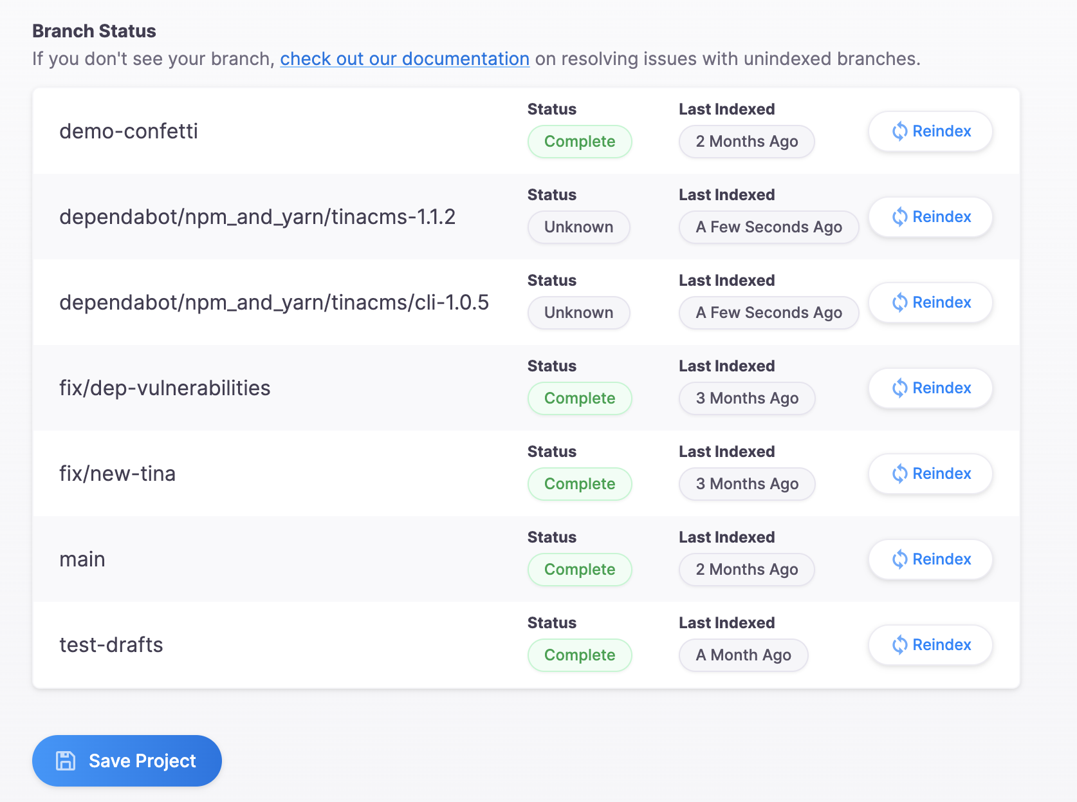Click '2 Months Ago' badge for main
1077x802 pixels.
747,570
